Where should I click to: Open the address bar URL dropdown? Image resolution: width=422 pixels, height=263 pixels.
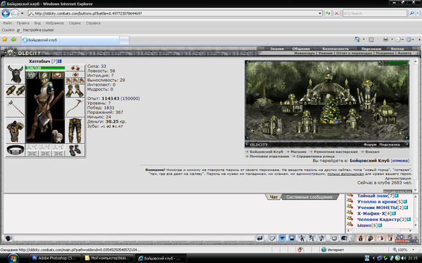click(320, 13)
